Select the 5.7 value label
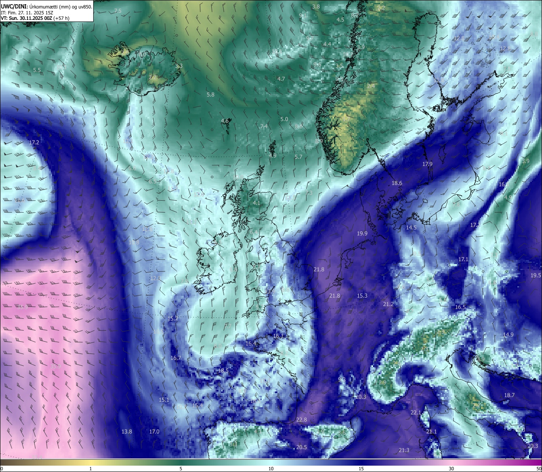542x472 pixels. [x=299, y=157]
